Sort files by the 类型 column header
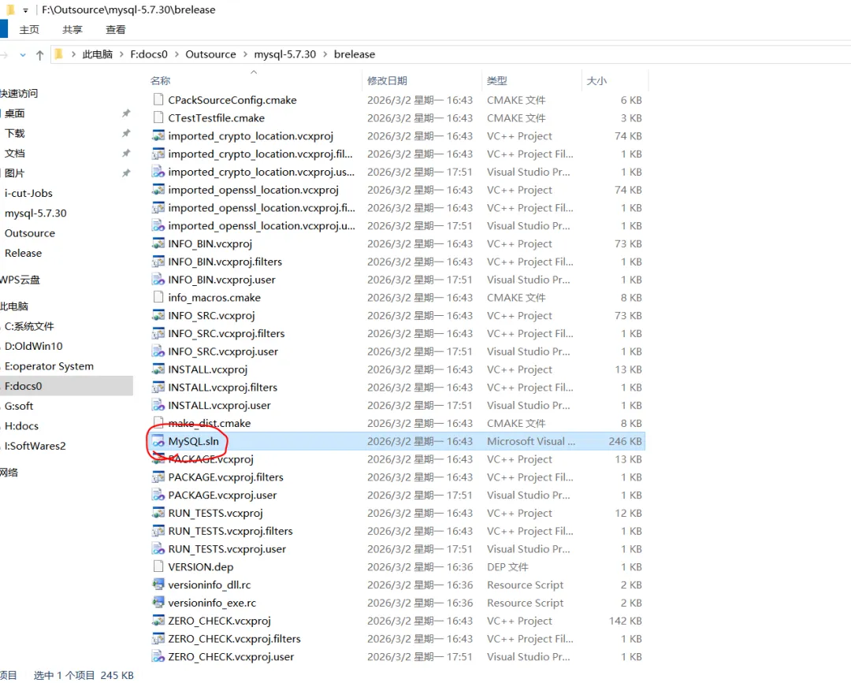Viewport: 851px width, 683px height. point(496,80)
